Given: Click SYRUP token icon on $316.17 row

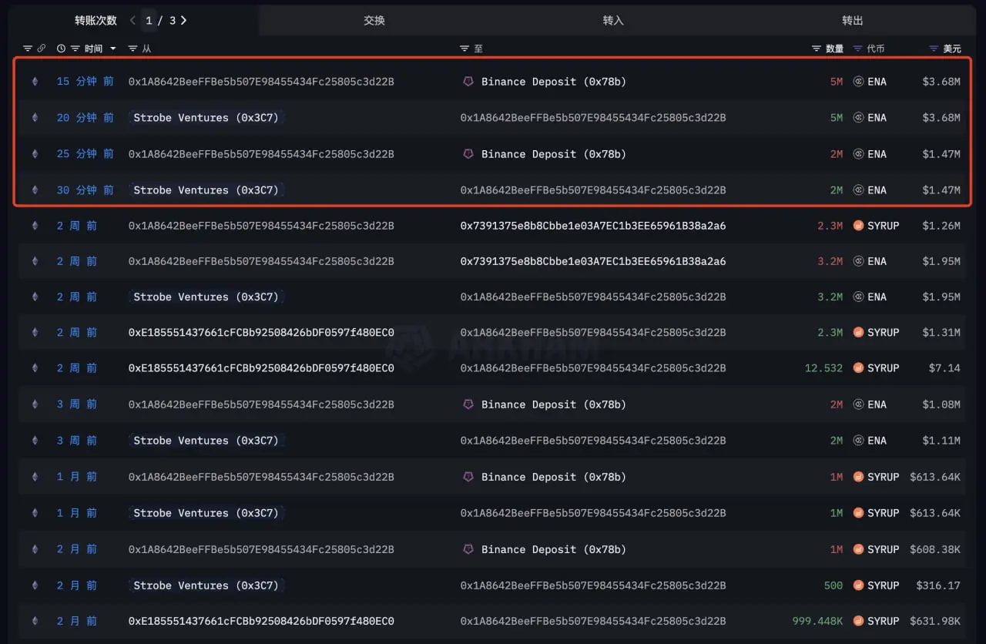Looking at the screenshot, I should 858,585.
